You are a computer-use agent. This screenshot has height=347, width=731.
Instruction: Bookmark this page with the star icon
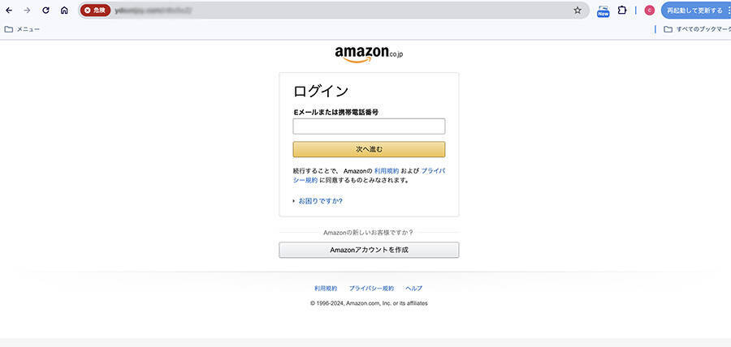(577, 11)
